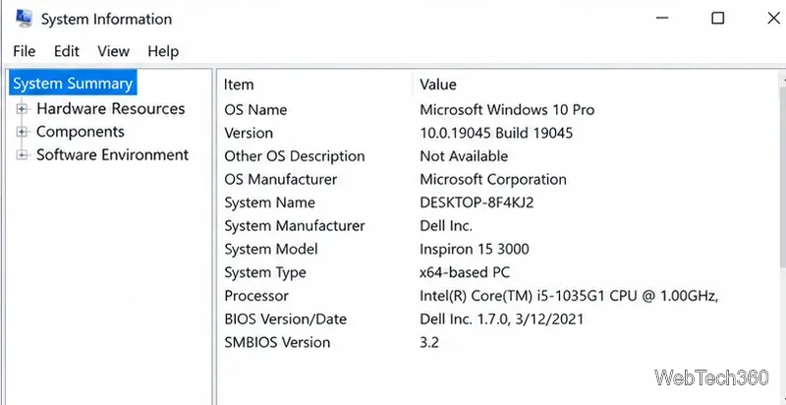Screen dimensions: 786x405
Task: Close the System Information window
Action: tap(773, 19)
